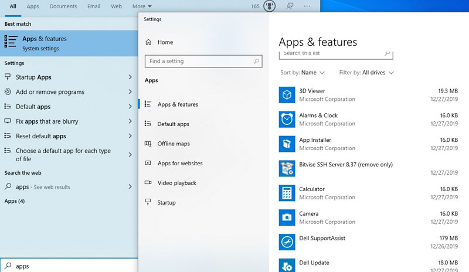
Task: Click the 165 rewards points number
Action: pos(255,6)
